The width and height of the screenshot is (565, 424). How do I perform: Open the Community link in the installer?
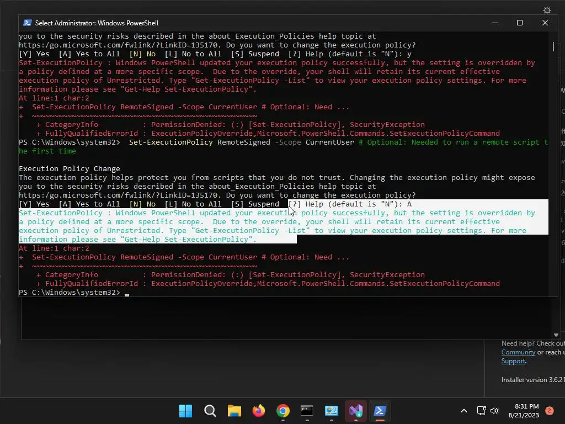pyautogui.click(x=518, y=352)
